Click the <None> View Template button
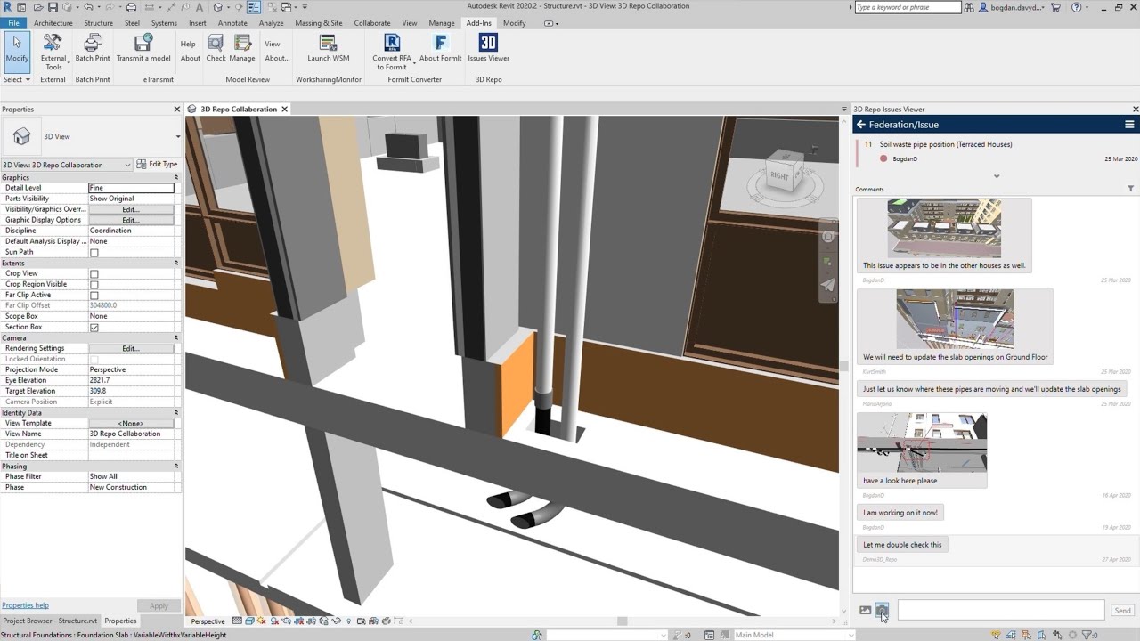 [x=131, y=423]
